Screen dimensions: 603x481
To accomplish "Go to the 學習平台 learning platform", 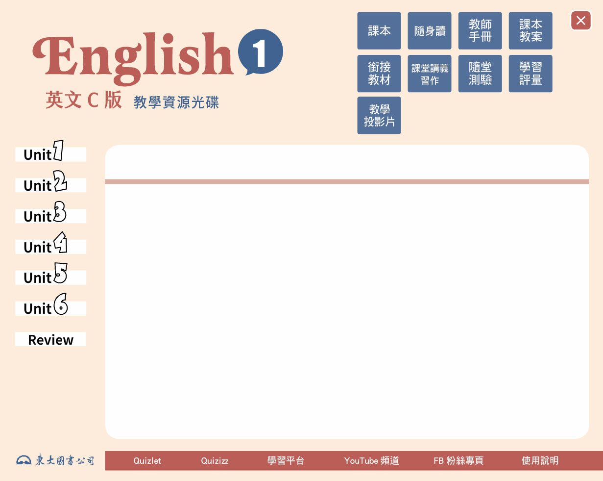I will 286,461.
